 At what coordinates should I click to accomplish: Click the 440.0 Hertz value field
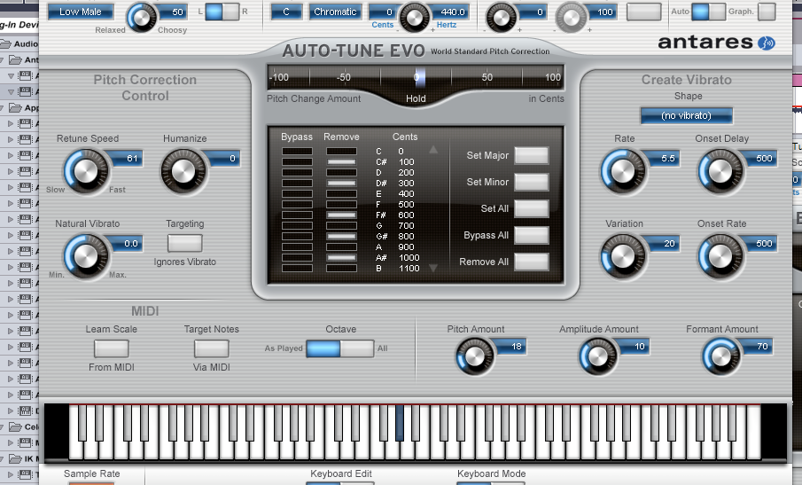(x=450, y=12)
